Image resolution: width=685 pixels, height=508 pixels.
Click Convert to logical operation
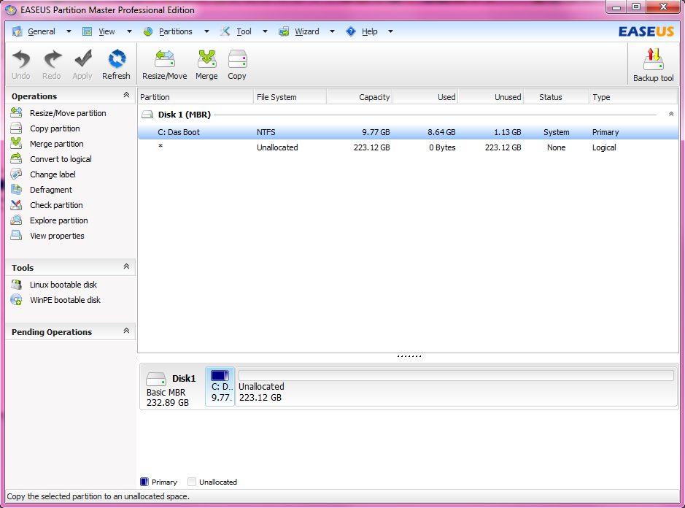(x=61, y=159)
